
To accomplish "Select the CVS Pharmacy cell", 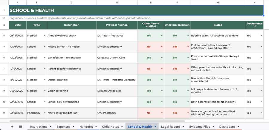I will coord(117,113).
